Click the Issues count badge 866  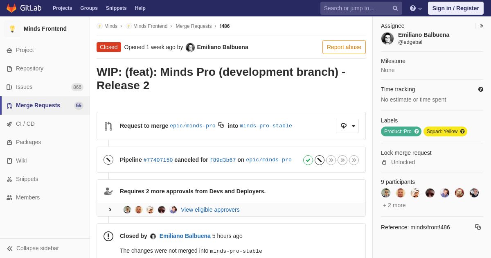(77, 87)
